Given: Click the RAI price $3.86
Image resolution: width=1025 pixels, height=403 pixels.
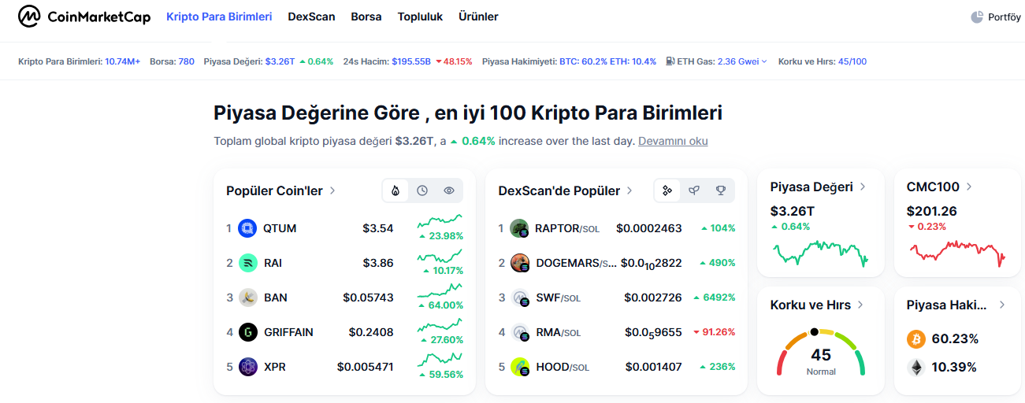Looking at the screenshot, I should [x=378, y=263].
